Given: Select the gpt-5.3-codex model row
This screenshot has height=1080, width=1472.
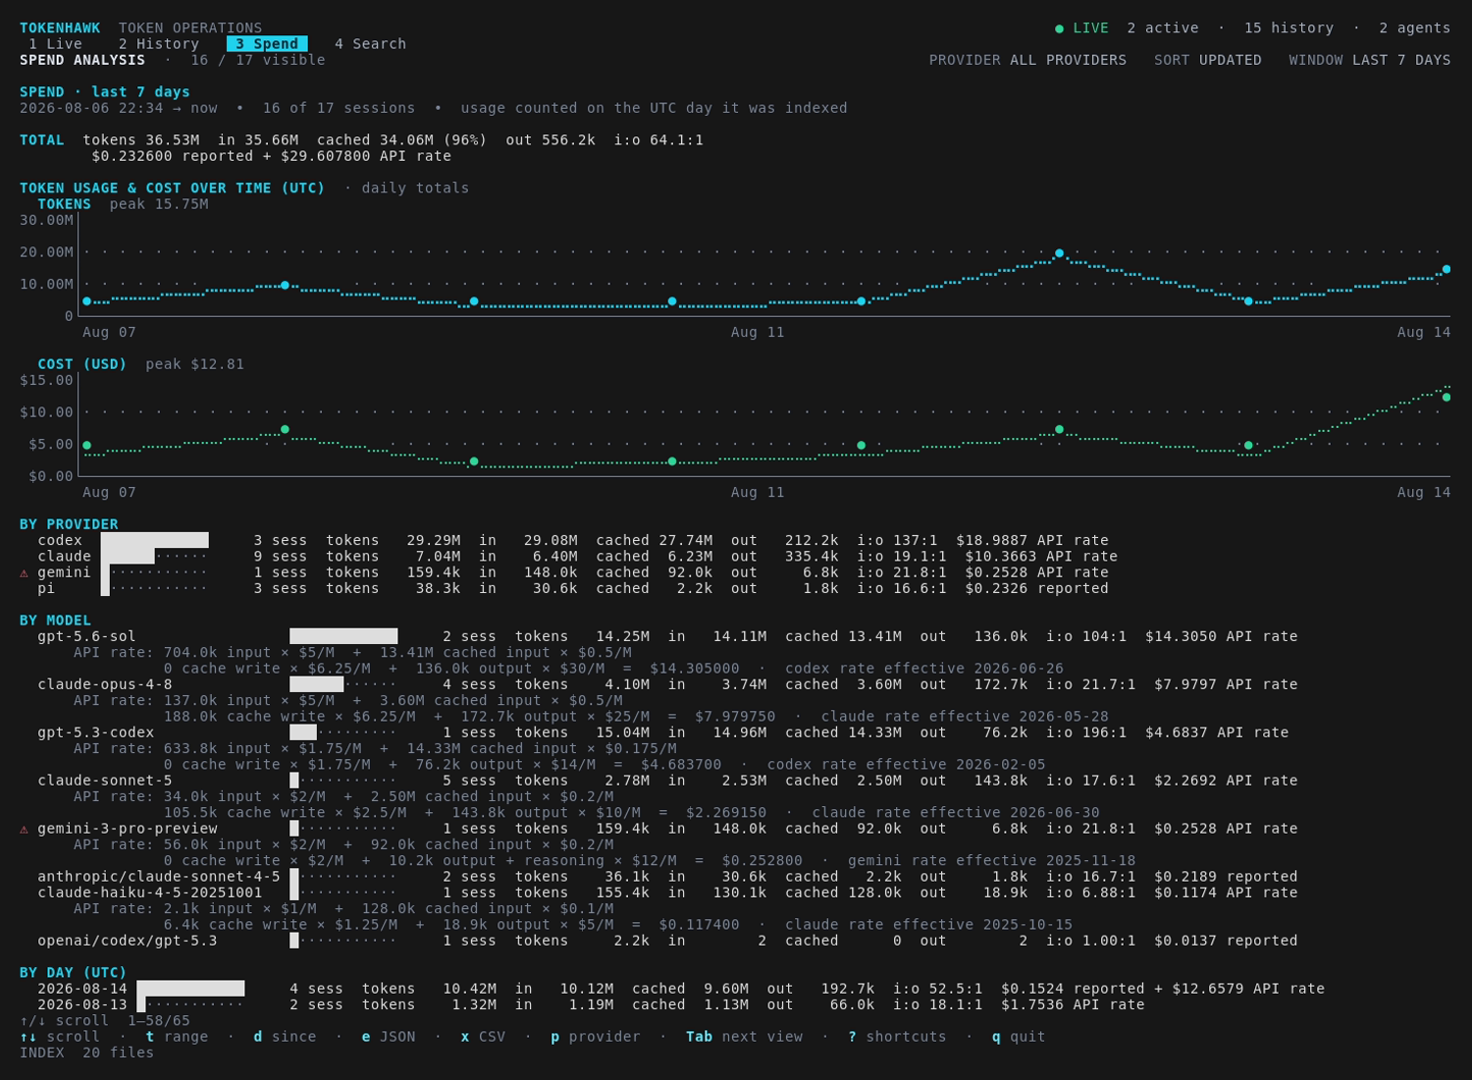Looking at the screenshot, I should [663, 733].
